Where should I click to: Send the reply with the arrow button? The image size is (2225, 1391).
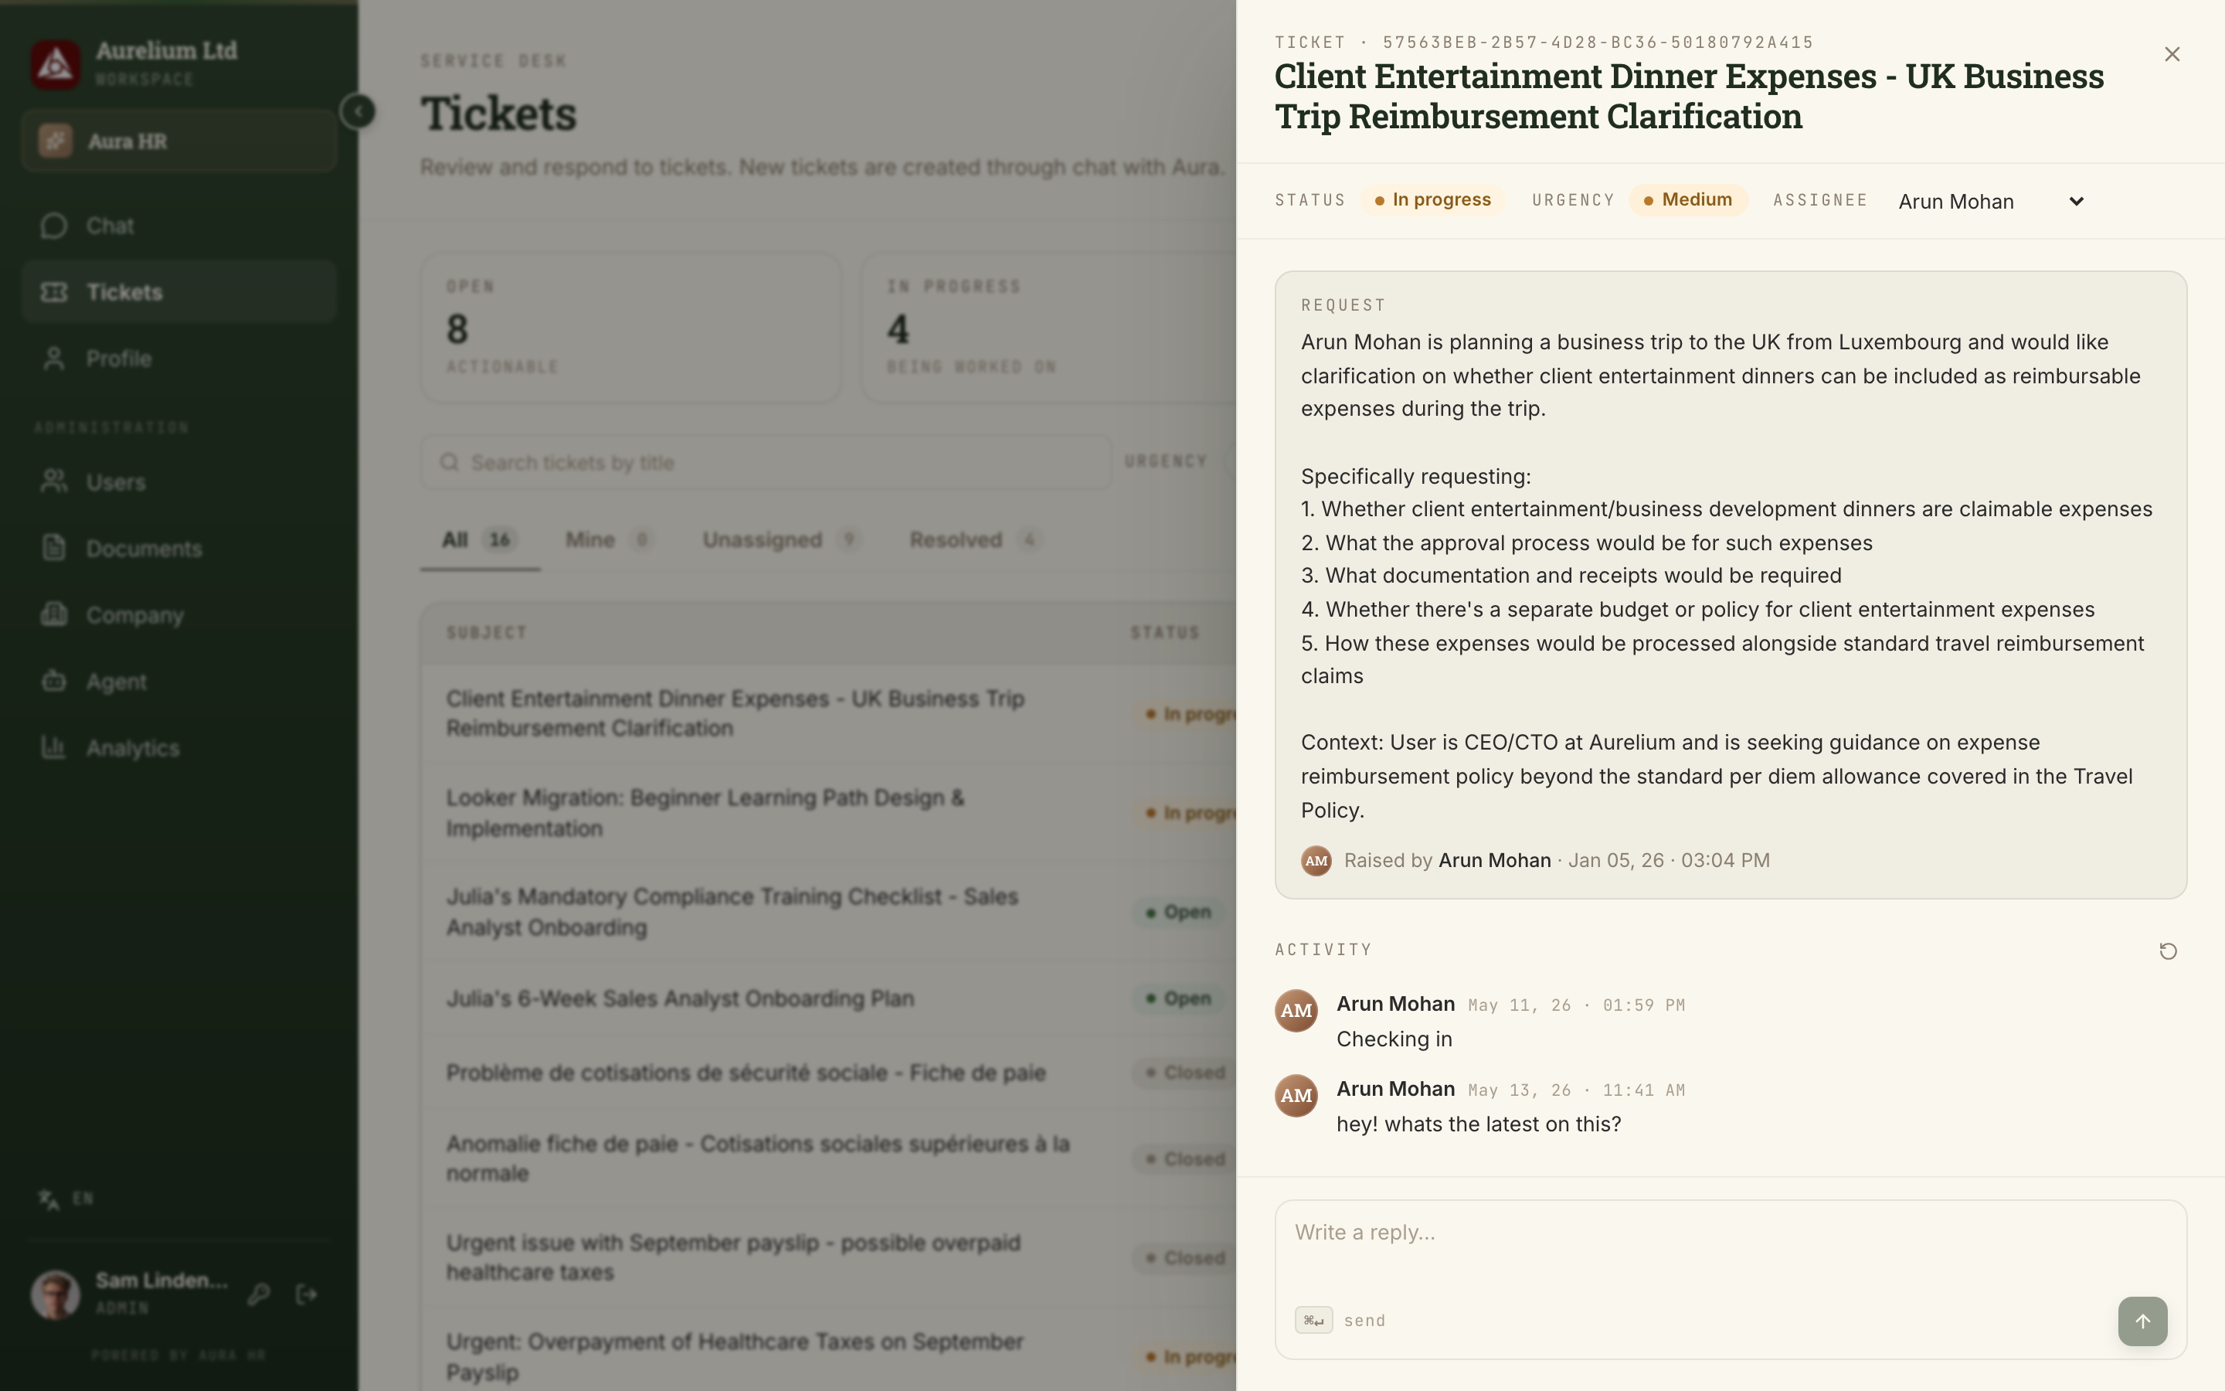click(x=2142, y=1321)
